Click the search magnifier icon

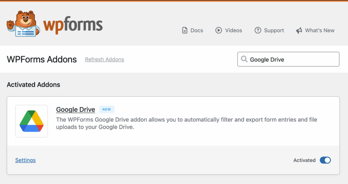[x=244, y=59]
